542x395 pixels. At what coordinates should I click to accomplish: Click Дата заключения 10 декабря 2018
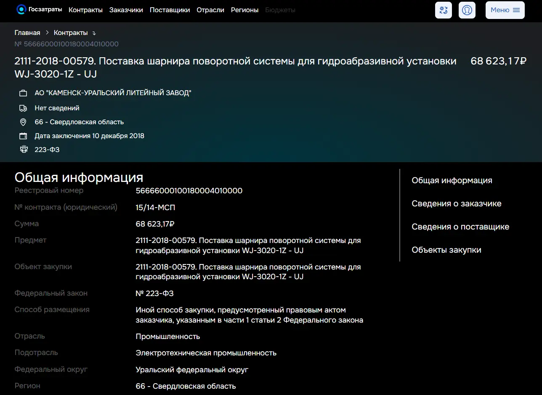click(90, 136)
